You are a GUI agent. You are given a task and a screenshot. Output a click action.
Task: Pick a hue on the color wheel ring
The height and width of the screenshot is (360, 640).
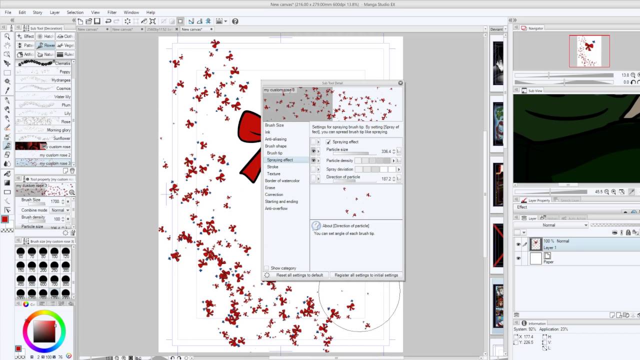point(43,313)
